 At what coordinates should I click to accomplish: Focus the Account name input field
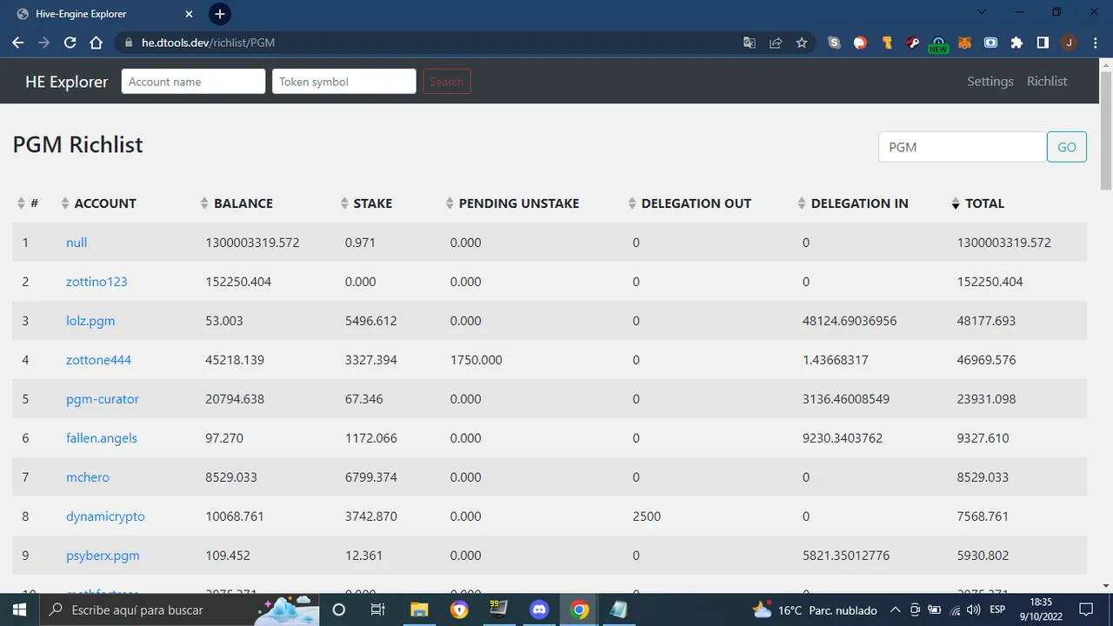(193, 82)
